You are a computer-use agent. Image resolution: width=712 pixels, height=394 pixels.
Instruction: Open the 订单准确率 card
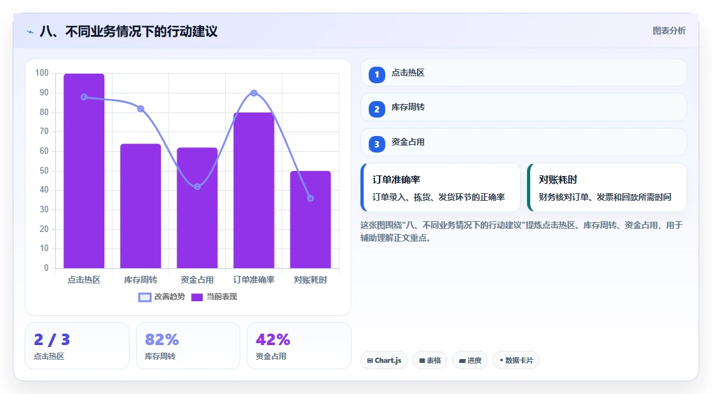point(441,187)
